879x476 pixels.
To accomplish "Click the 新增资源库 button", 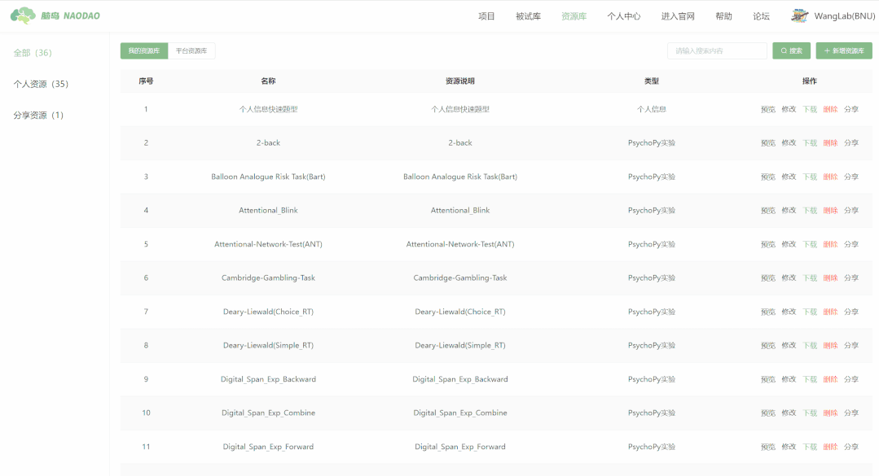I will tap(844, 50).
